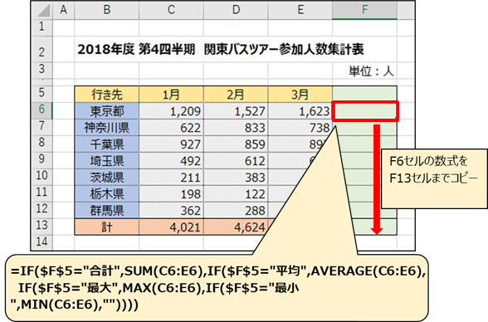The image size is (488, 322).
Task: Click cell containing 1,209
Action: [171, 110]
